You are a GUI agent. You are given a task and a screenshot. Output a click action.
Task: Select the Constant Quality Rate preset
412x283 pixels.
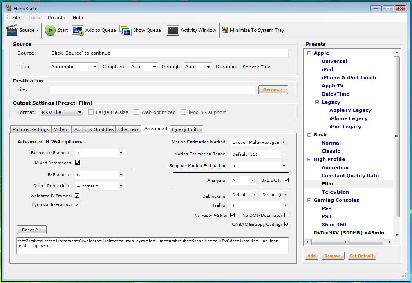tap(350, 176)
